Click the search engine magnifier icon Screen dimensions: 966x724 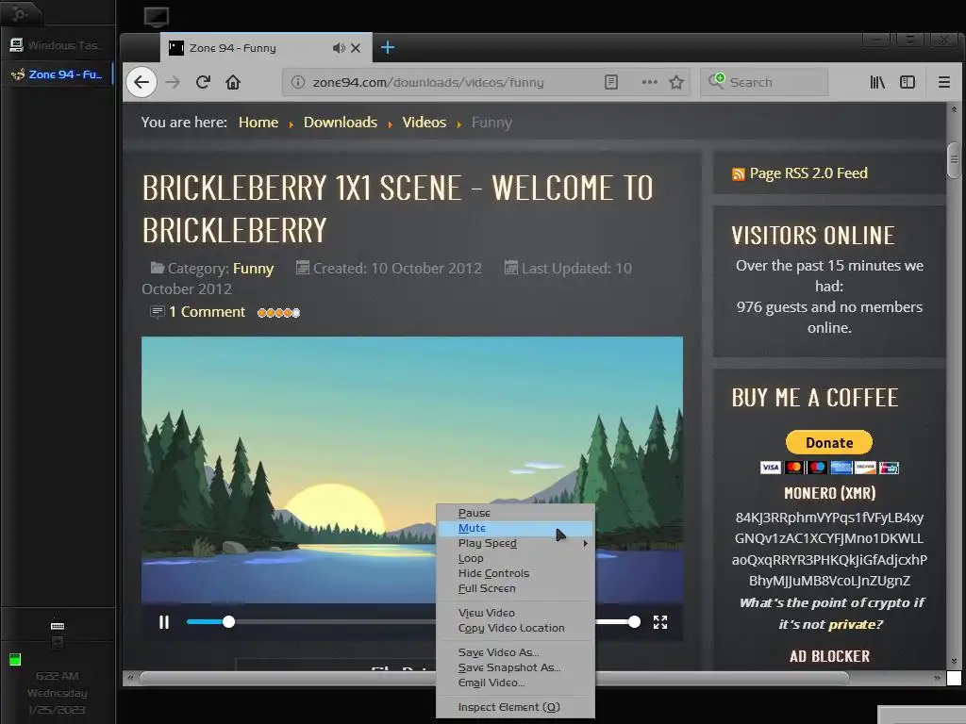point(716,81)
